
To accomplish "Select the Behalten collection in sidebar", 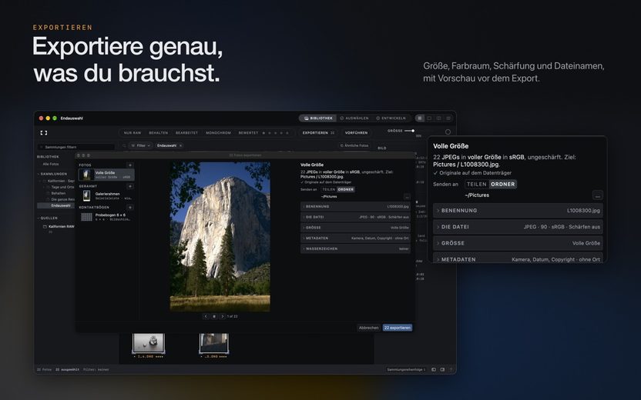I will [59, 193].
